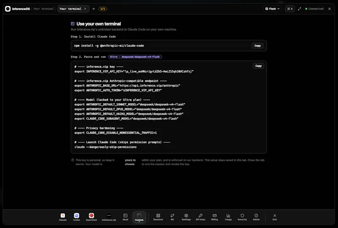Open the Billing panel
This screenshot has height=228, width=338.
point(215,217)
